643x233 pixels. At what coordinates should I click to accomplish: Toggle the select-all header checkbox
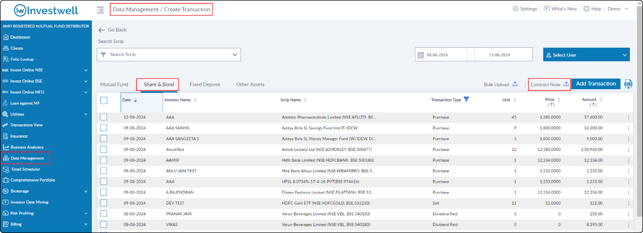click(104, 100)
